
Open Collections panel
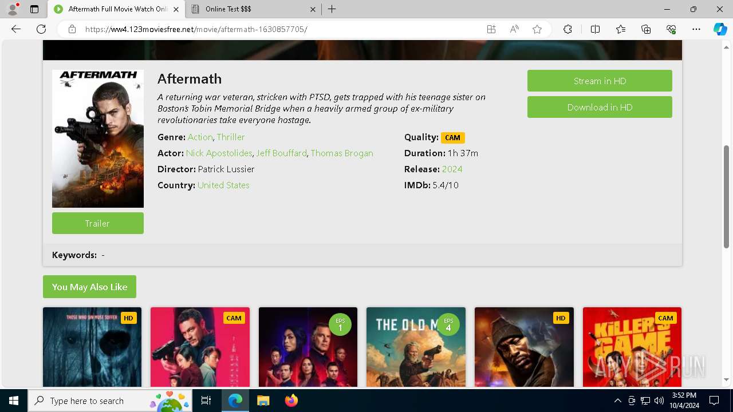click(x=646, y=29)
